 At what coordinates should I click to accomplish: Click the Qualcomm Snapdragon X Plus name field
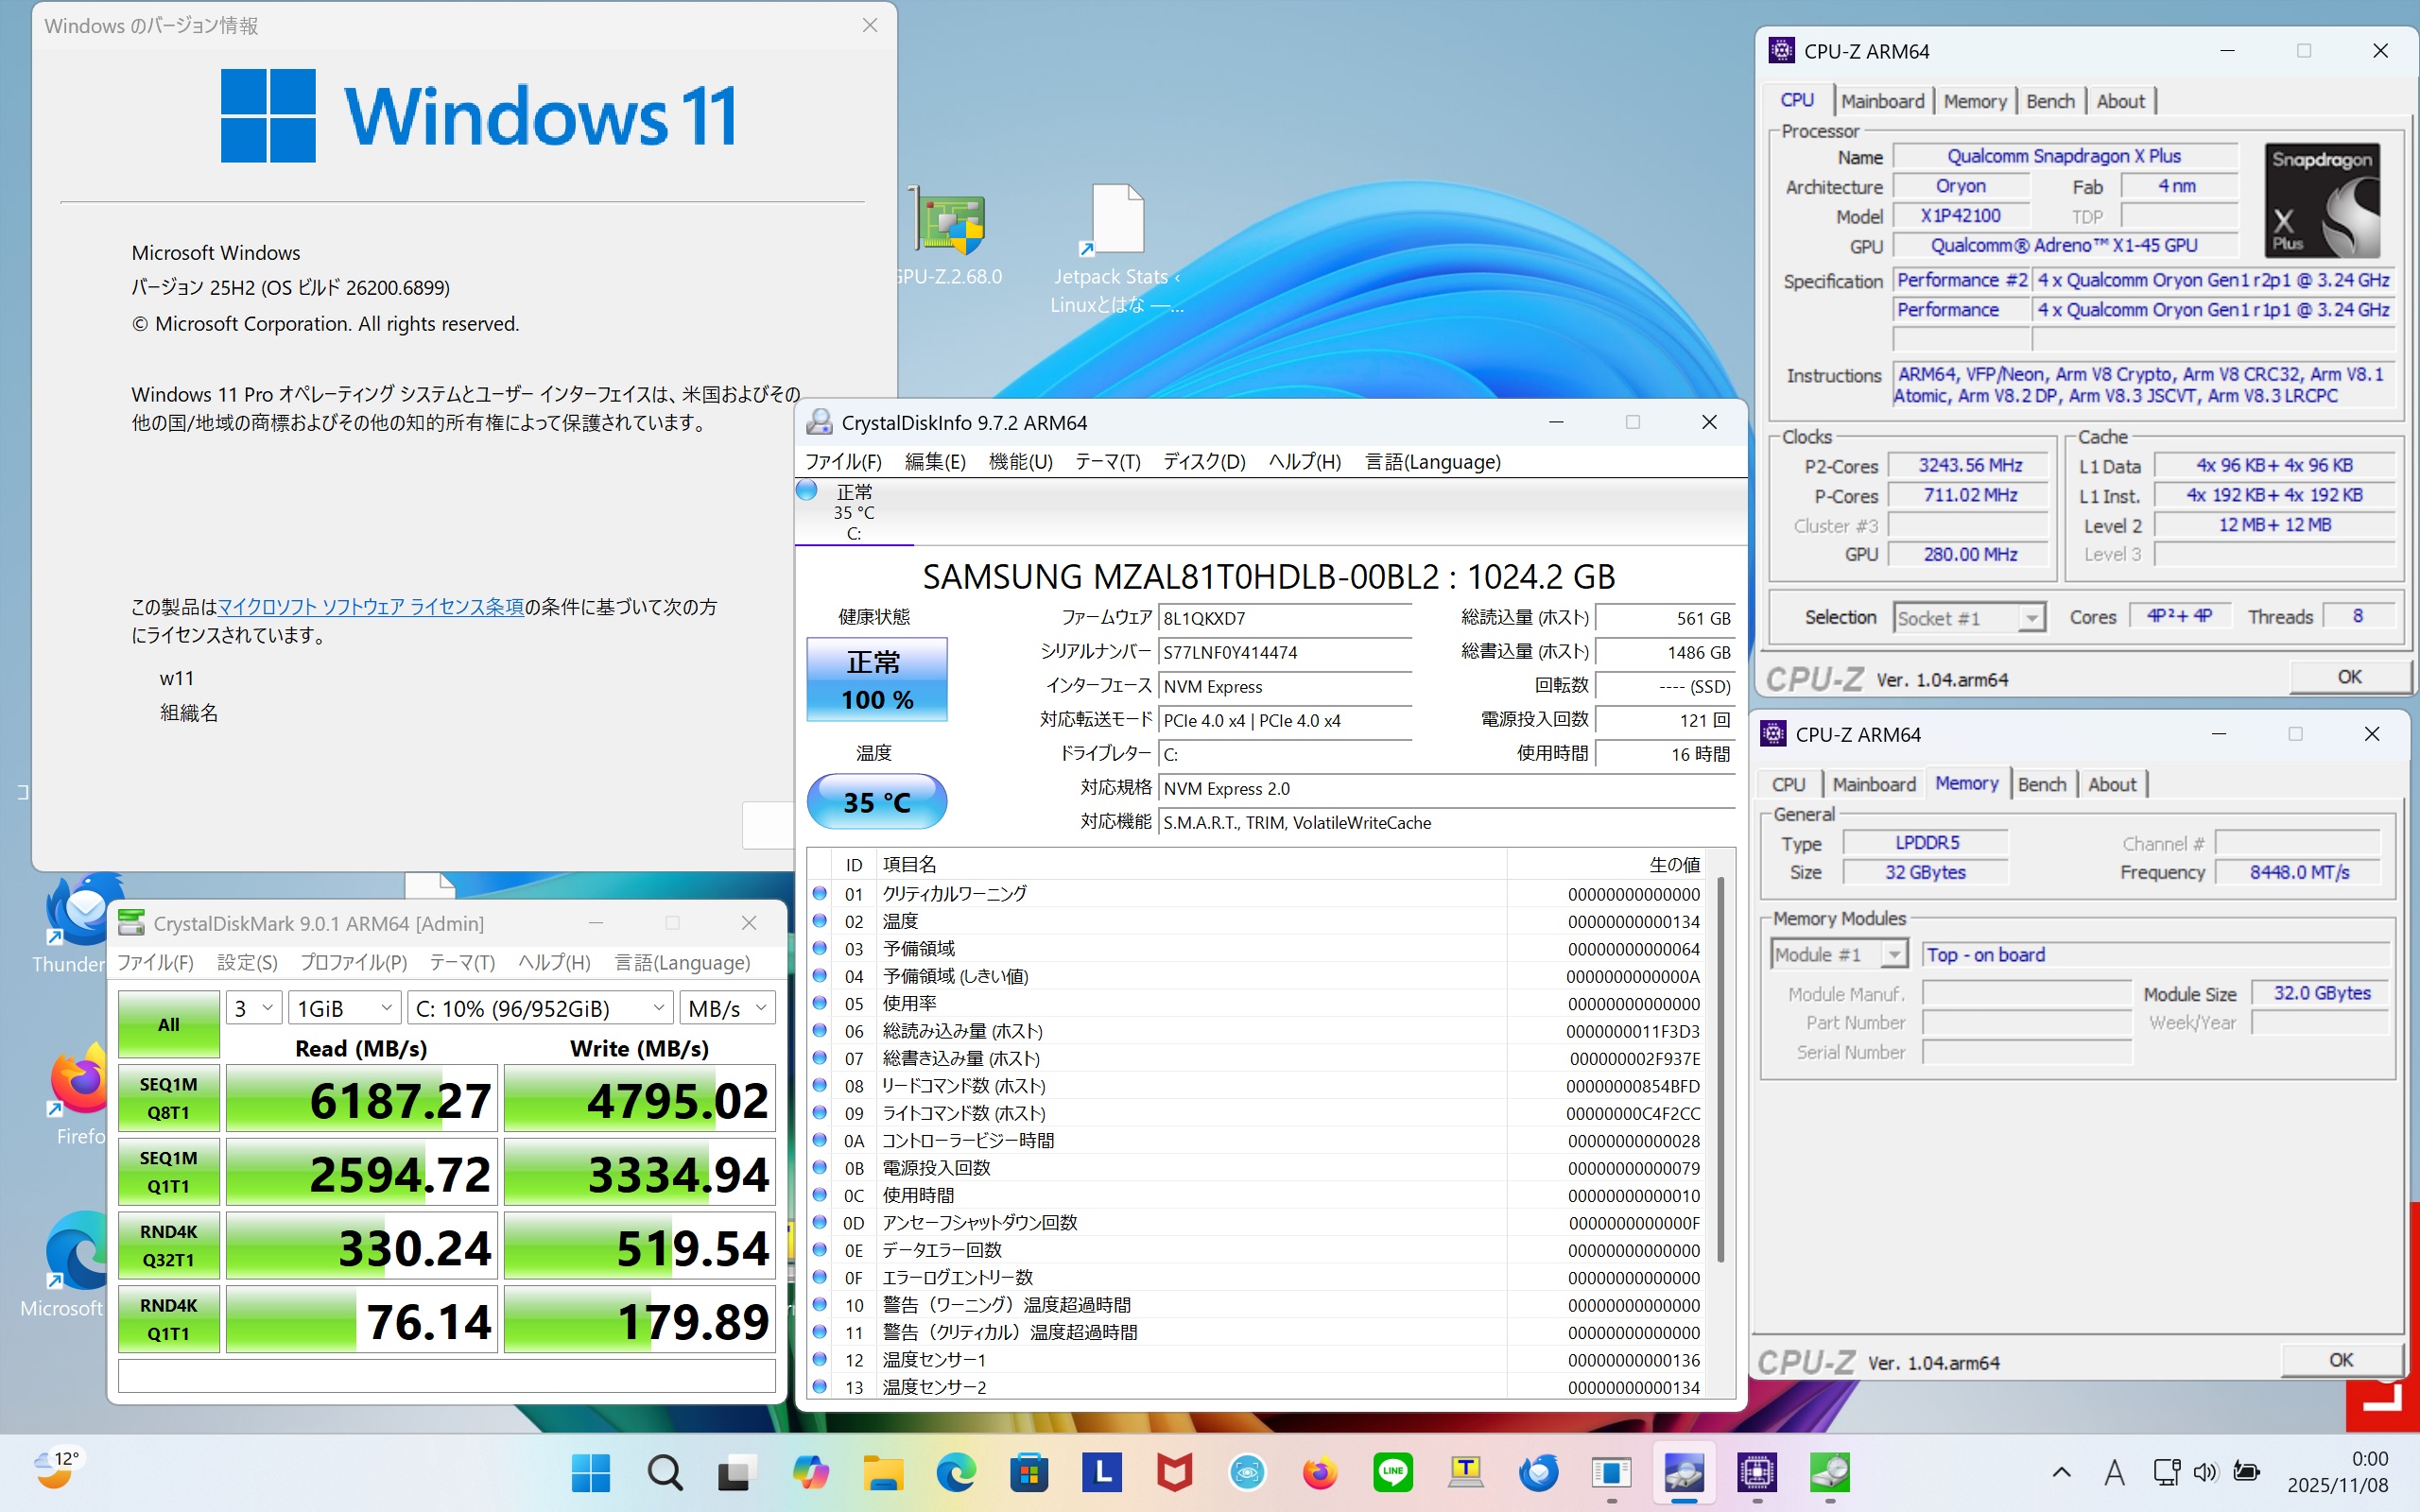[x=2065, y=156]
